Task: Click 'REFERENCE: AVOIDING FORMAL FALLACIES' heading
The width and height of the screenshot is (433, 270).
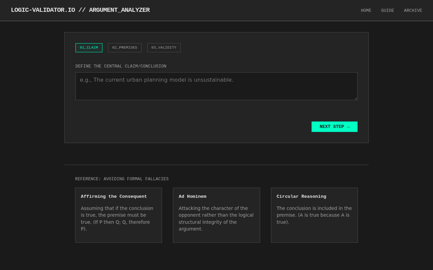Action: click(122, 179)
